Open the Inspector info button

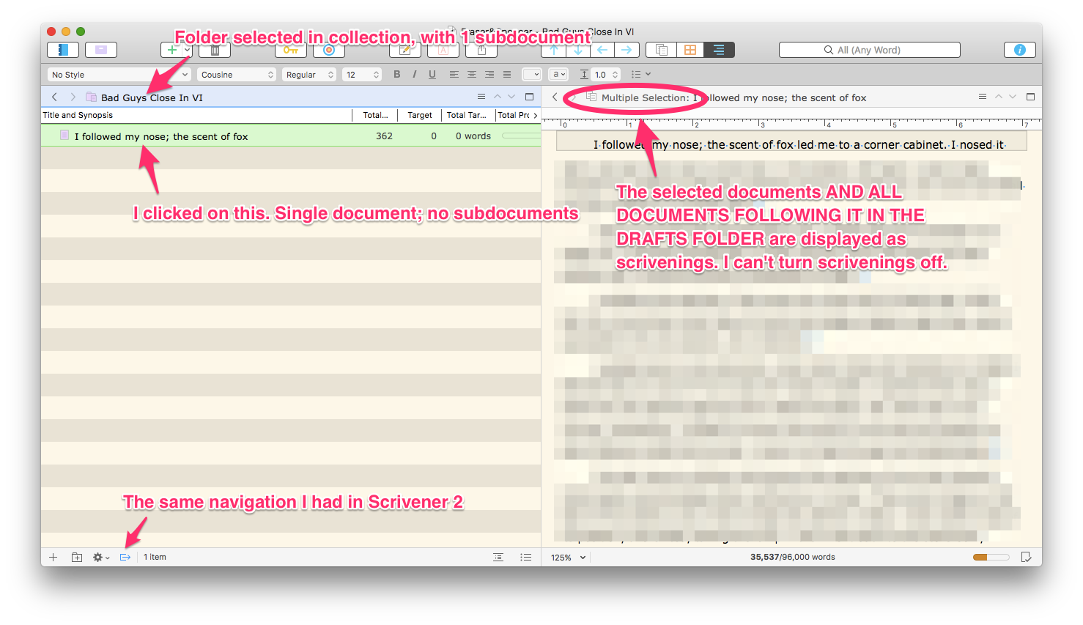pyautogui.click(x=1019, y=50)
